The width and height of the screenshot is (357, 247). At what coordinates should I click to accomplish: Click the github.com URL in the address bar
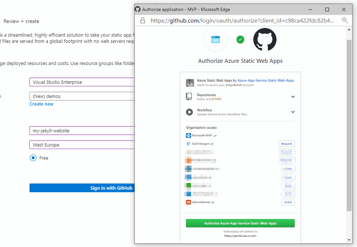tap(242, 20)
